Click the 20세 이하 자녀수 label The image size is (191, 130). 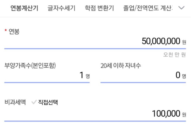[121, 65]
